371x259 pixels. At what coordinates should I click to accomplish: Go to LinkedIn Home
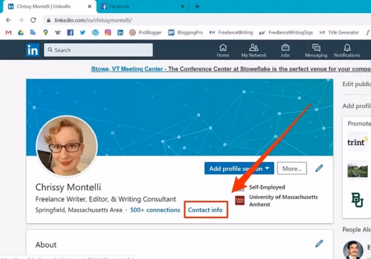(223, 51)
